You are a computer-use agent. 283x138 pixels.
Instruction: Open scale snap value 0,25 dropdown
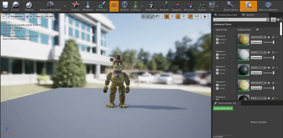pos(197,17)
